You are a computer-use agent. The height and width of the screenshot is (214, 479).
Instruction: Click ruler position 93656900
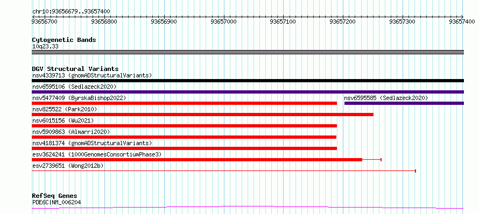coord(164,22)
